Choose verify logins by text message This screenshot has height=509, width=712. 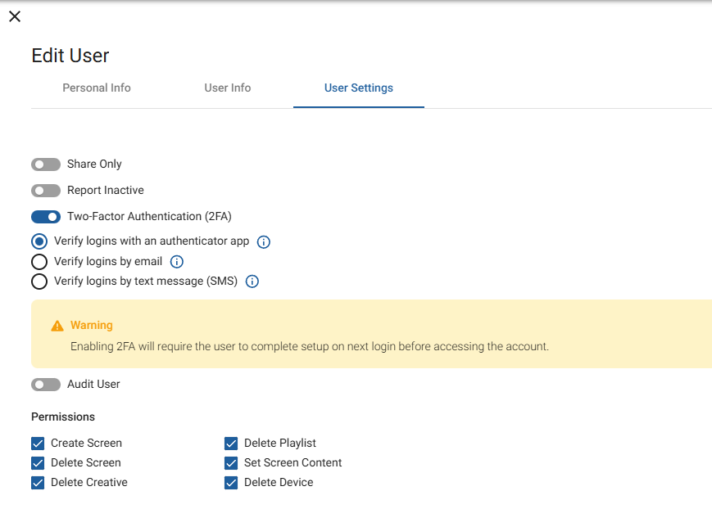pos(39,282)
